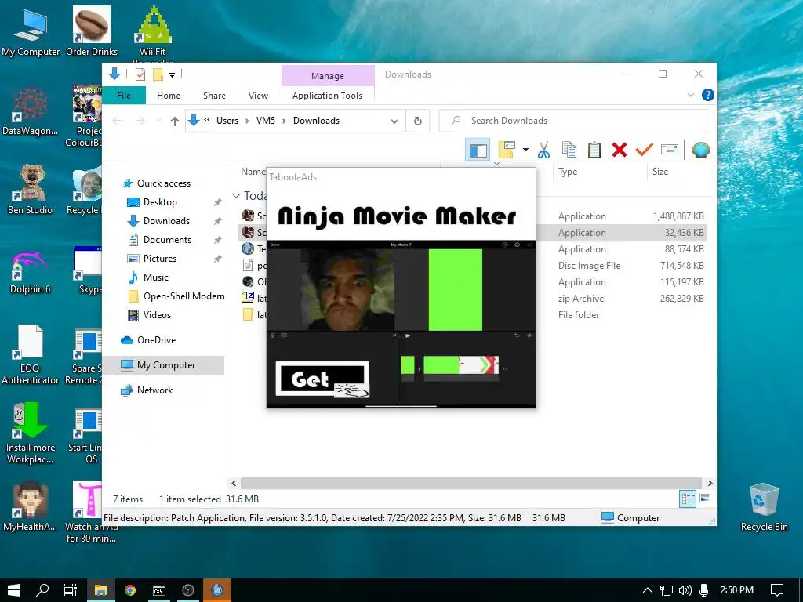The height and width of the screenshot is (602, 803).
Task: Click the volume speaker tray icon
Action: coord(685,590)
